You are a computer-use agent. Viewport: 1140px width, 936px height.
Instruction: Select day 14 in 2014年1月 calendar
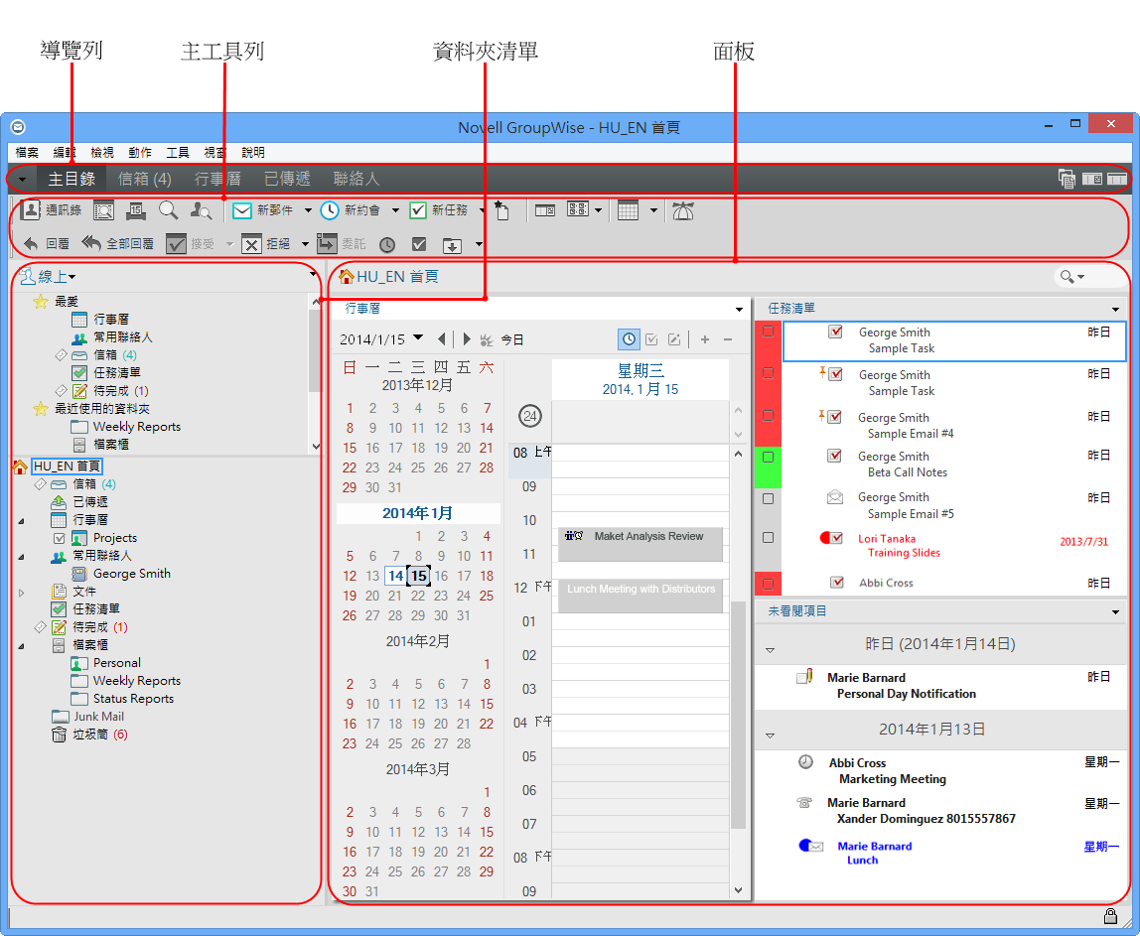pos(395,577)
